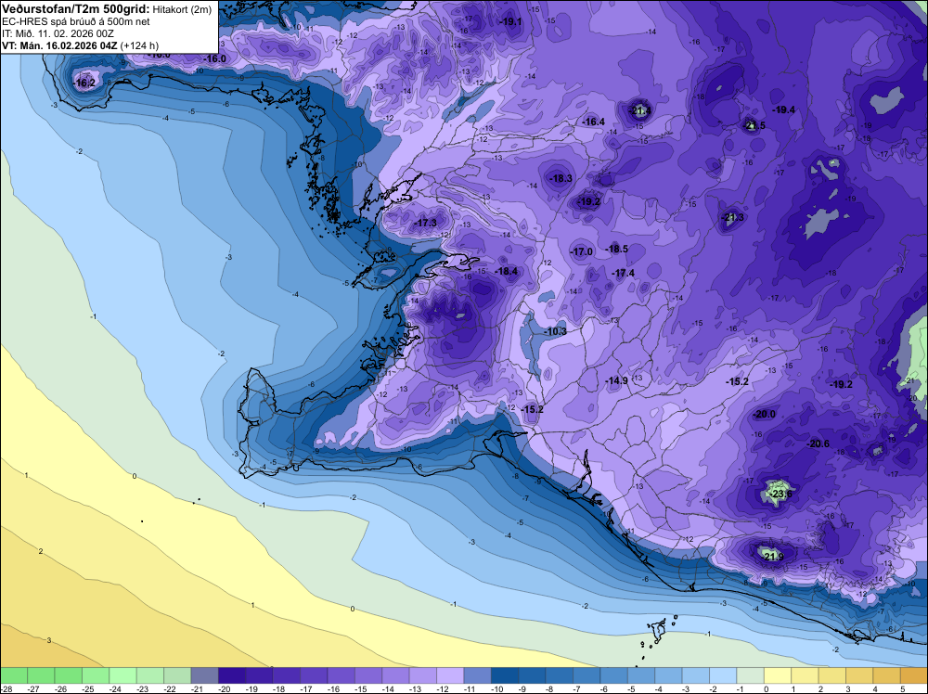This screenshot has height=694, width=928.
Task: Click the -16.4 temperature value
Action: pos(594,122)
